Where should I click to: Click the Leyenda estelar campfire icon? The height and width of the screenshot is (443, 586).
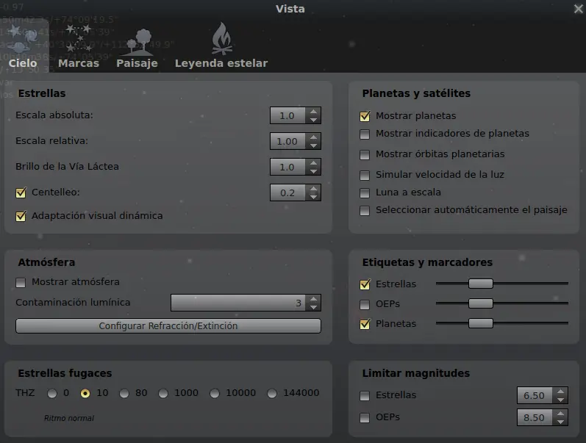click(x=222, y=39)
